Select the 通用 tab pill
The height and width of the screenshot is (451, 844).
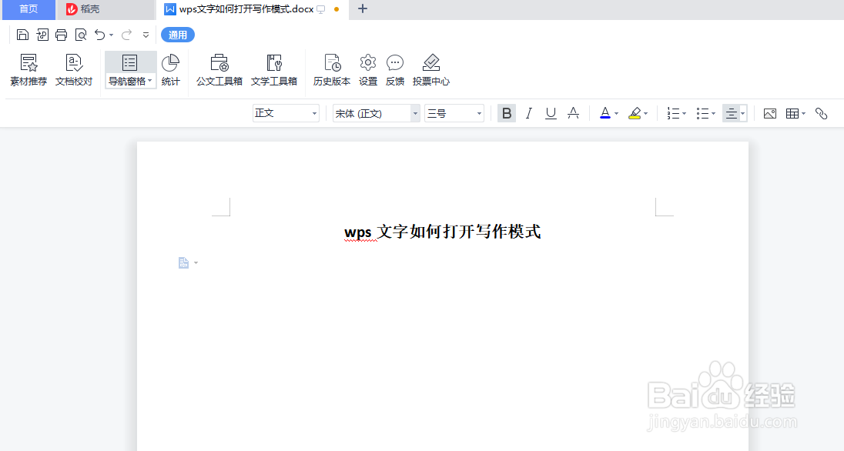tap(178, 35)
